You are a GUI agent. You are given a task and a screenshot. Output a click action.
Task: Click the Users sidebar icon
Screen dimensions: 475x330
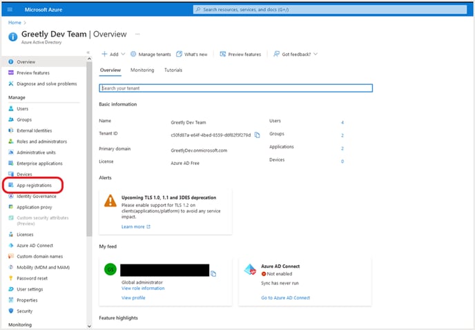[11, 108]
